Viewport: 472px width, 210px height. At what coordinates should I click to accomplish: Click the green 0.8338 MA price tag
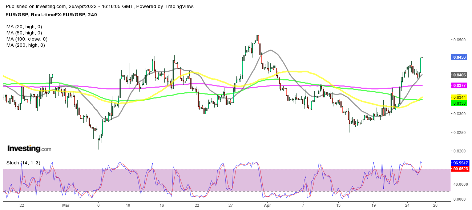click(x=459, y=103)
